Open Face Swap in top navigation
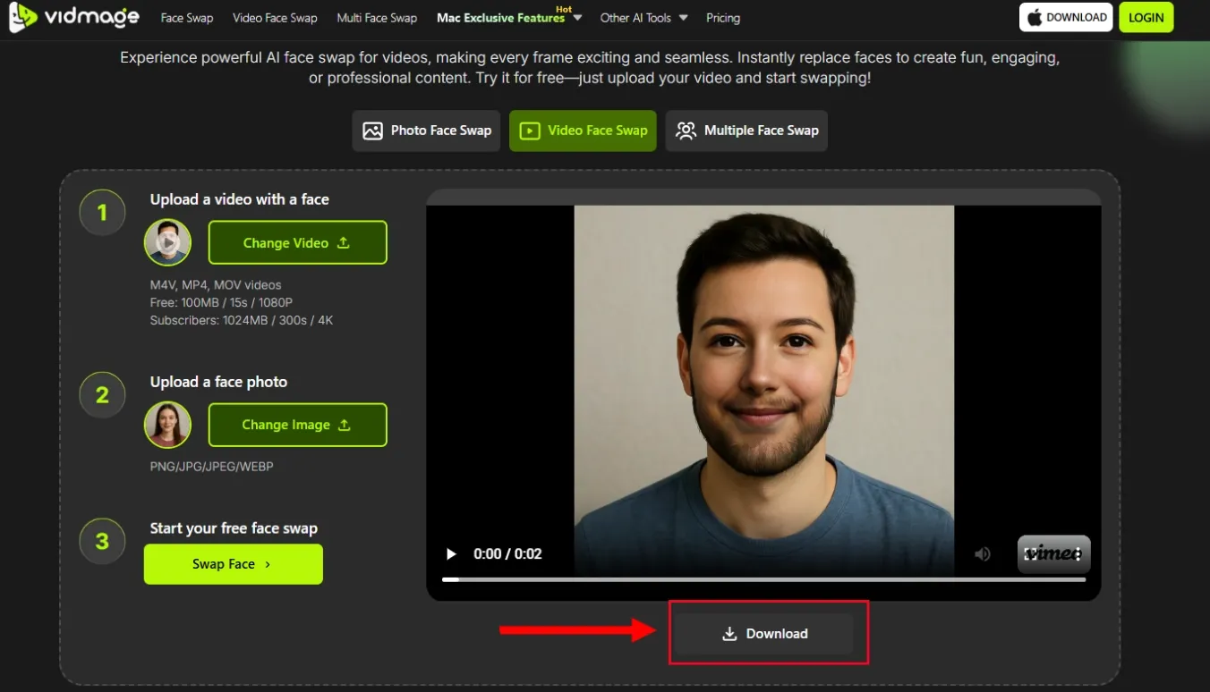Screen dimensions: 1210x692 tap(187, 18)
